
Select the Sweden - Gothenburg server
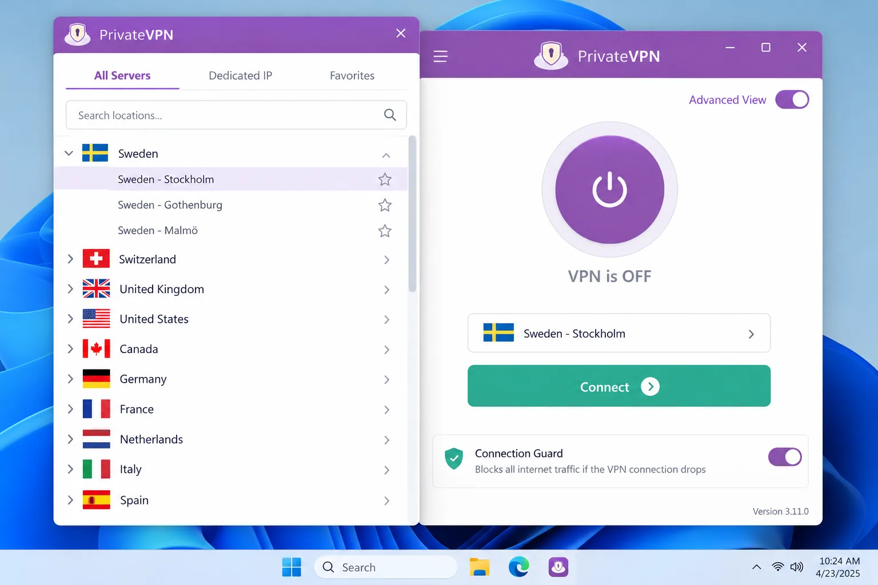pyautogui.click(x=230, y=205)
